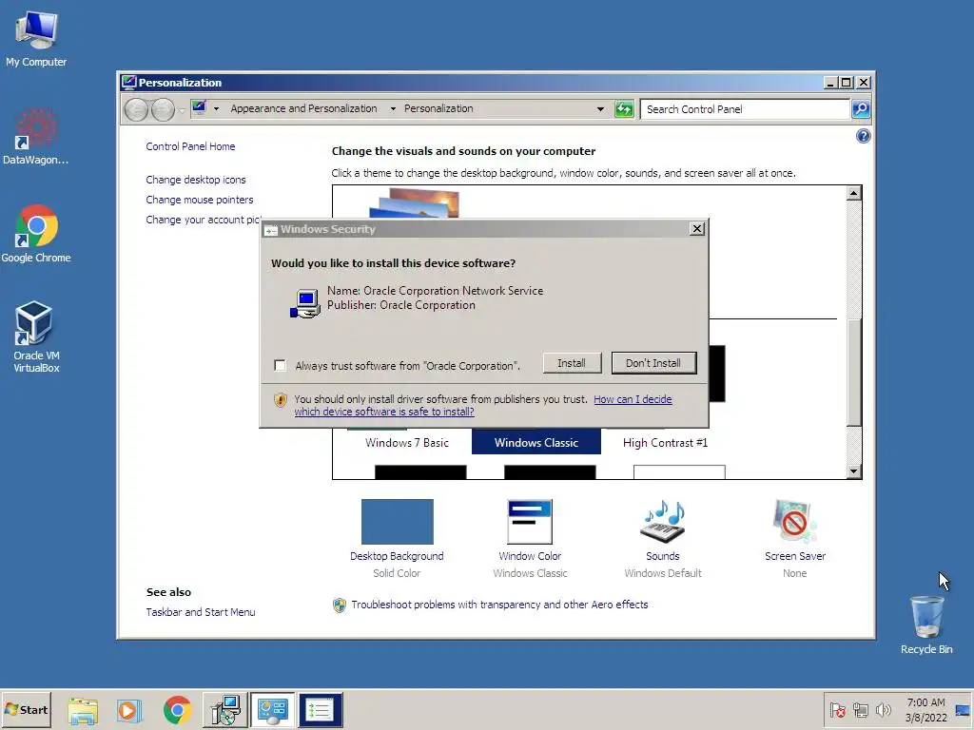This screenshot has width=974, height=730.
Task: Open the My Computer desktop icon
Action: (x=36, y=38)
